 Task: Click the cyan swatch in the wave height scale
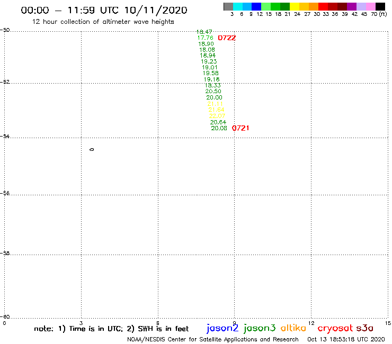(x=238, y=6)
